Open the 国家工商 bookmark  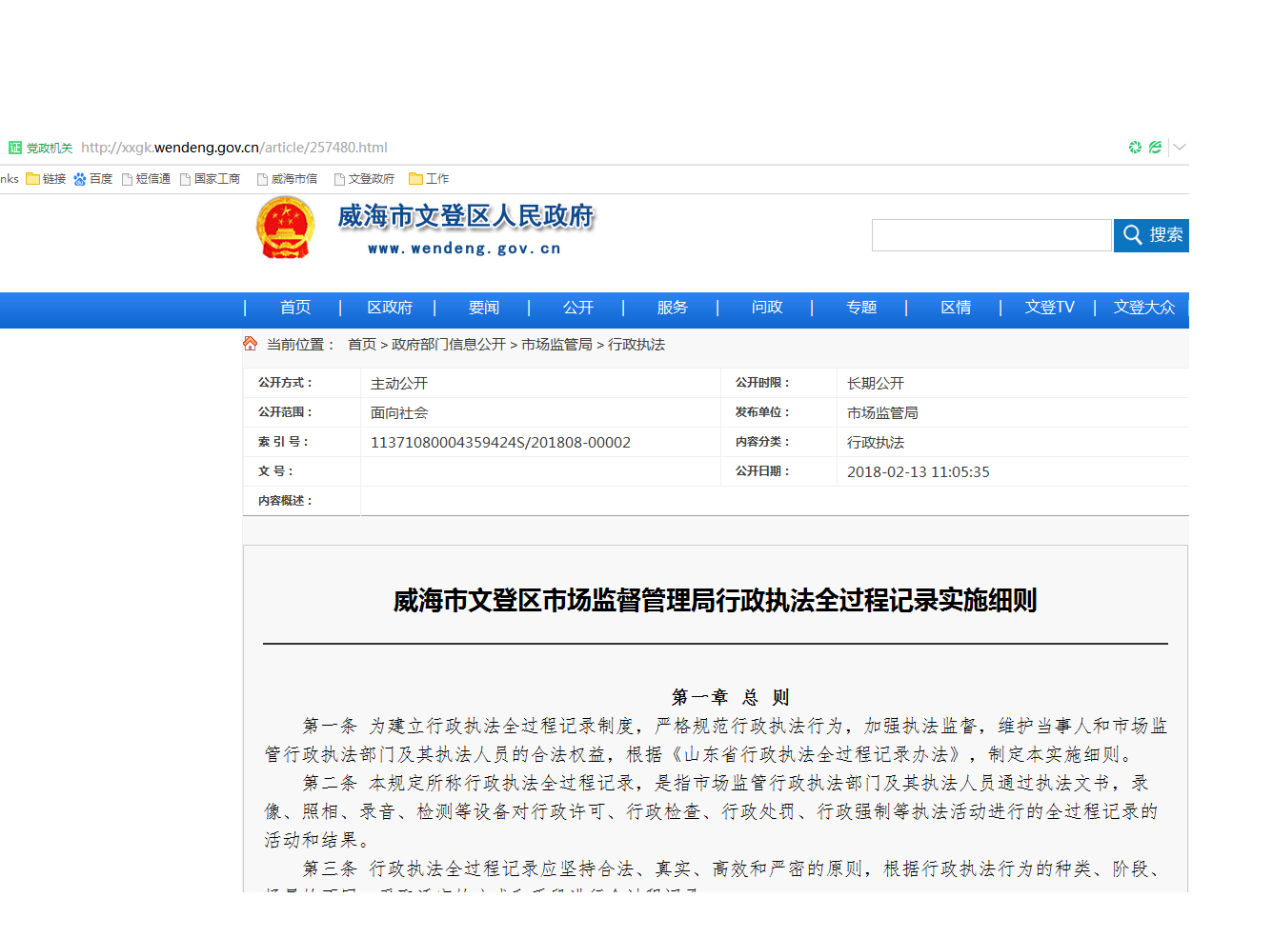pyautogui.click(x=211, y=179)
